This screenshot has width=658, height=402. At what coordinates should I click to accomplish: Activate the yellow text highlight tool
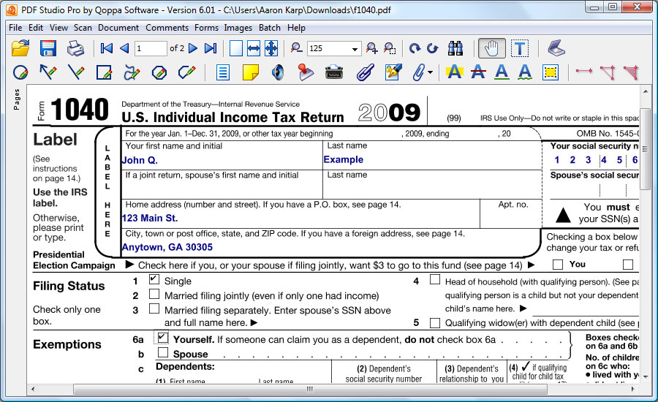pos(455,72)
